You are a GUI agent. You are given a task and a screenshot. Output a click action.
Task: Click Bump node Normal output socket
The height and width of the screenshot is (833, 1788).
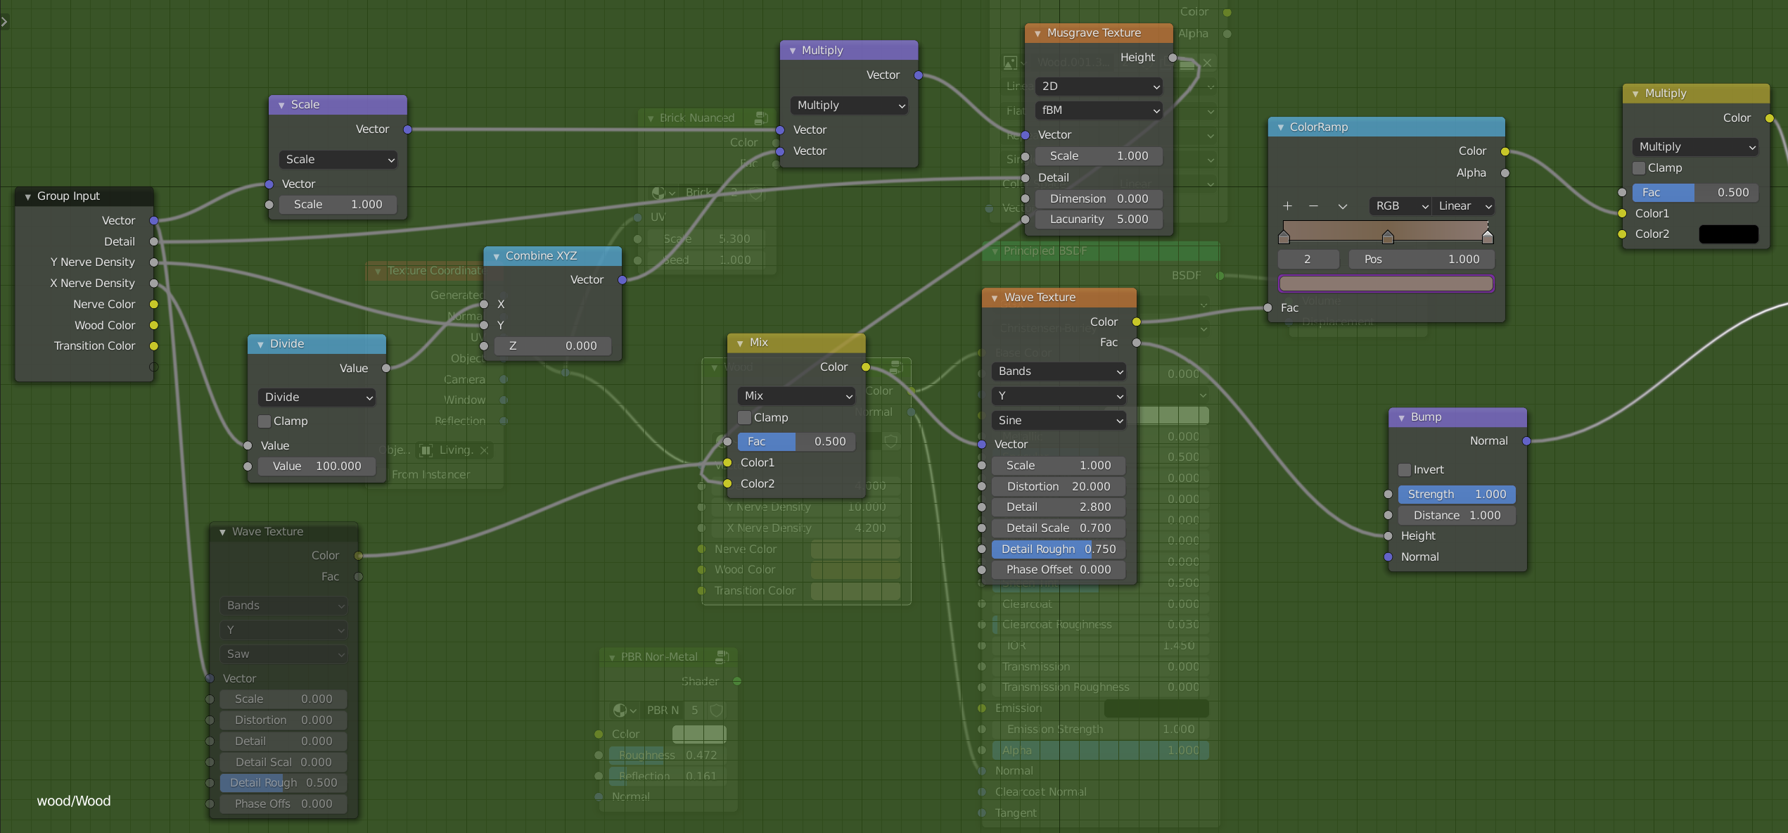[x=1526, y=441]
